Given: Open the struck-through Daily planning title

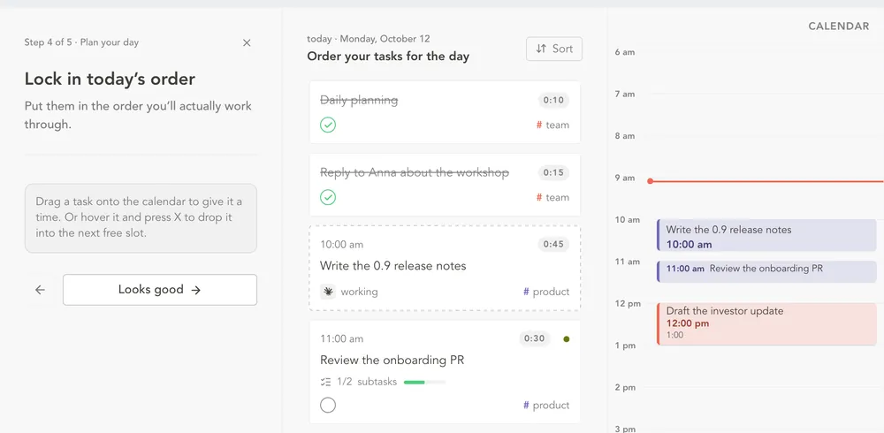Looking at the screenshot, I should [359, 101].
